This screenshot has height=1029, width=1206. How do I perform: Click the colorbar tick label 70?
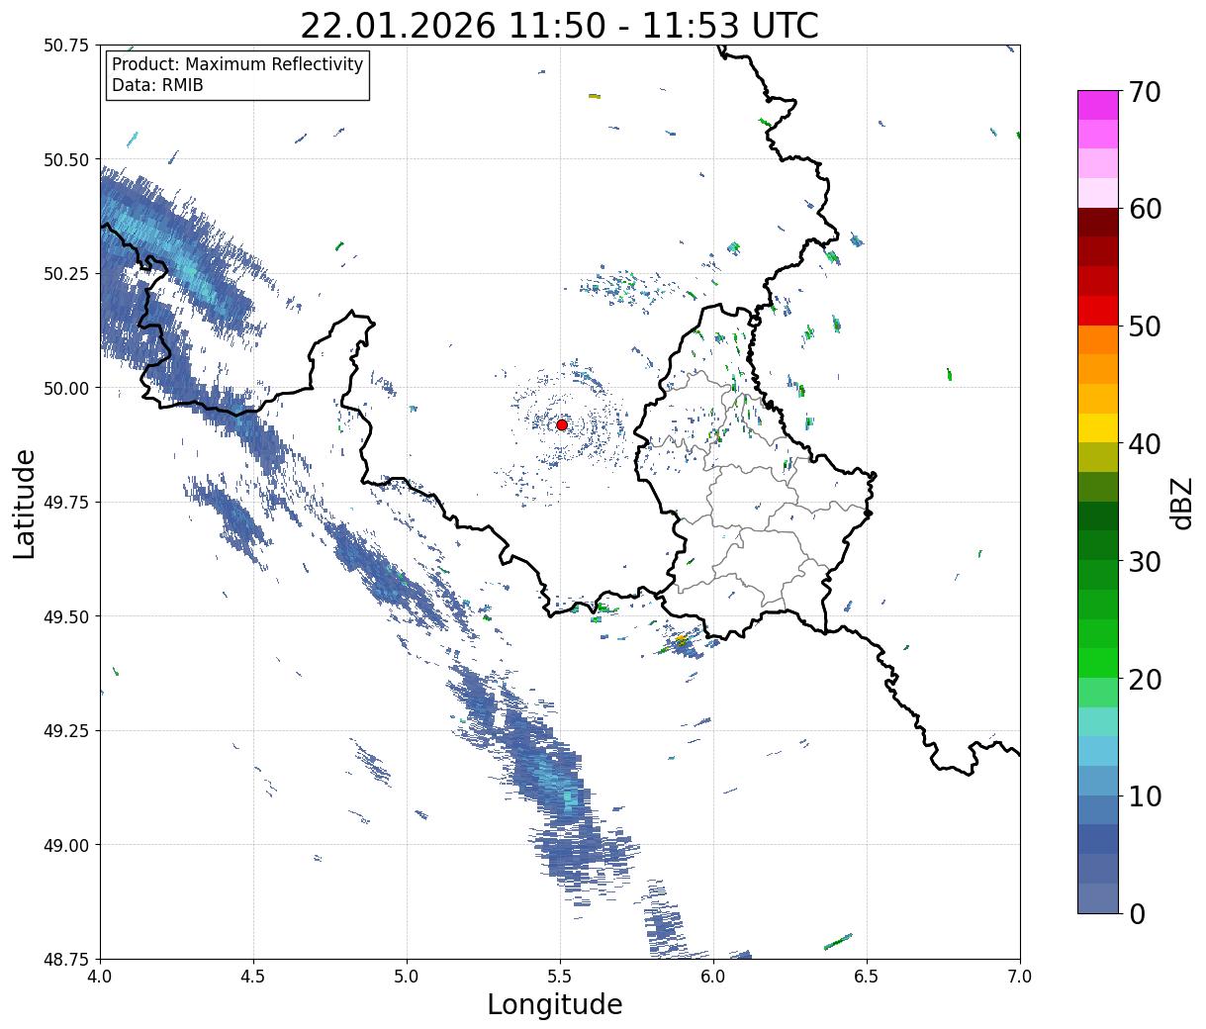click(x=1145, y=91)
